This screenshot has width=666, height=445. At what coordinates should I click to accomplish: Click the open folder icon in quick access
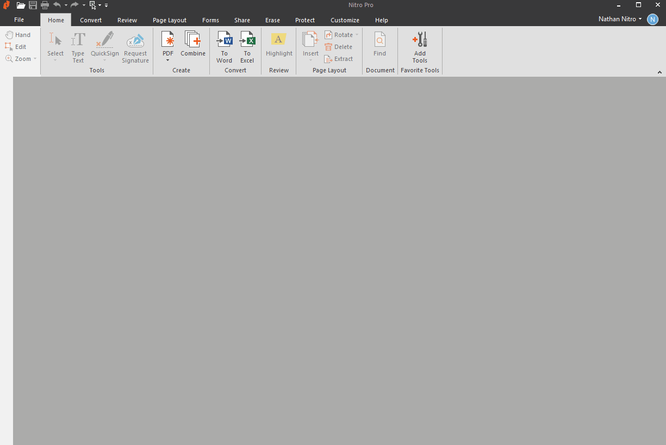coord(21,5)
